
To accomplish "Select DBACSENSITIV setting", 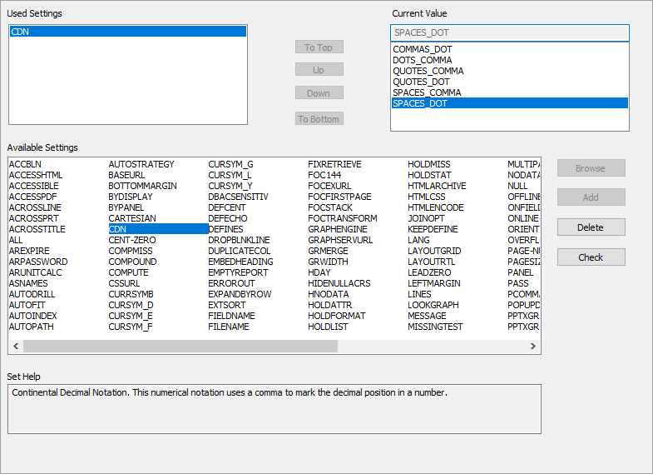I will [x=238, y=197].
